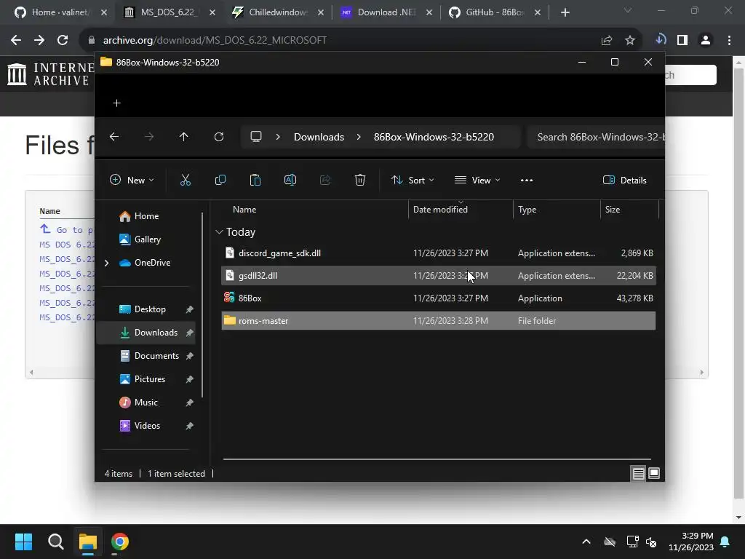Screen dimensions: 745x559
Task: Click the Paste clipboard icon
Action: pyautogui.click(x=255, y=181)
